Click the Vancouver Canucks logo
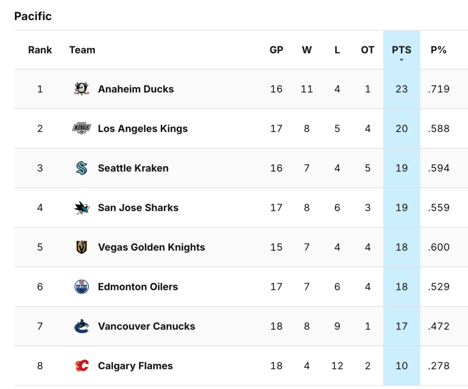The image size is (468, 389). coord(82,326)
